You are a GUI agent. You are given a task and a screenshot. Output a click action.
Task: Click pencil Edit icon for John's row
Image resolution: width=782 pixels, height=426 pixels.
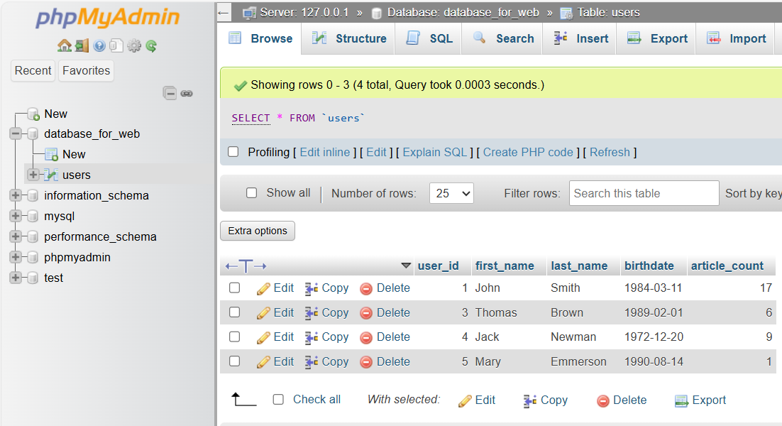point(264,288)
